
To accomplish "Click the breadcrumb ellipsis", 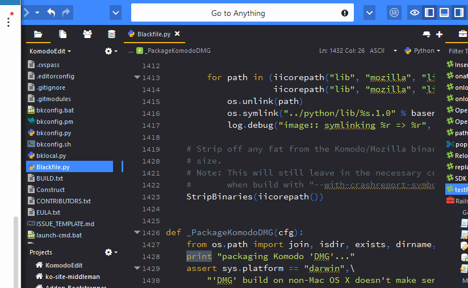I will tap(131, 51).
